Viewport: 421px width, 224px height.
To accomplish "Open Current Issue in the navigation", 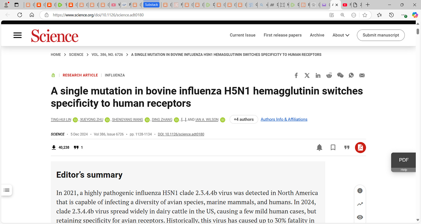I will click(x=243, y=35).
